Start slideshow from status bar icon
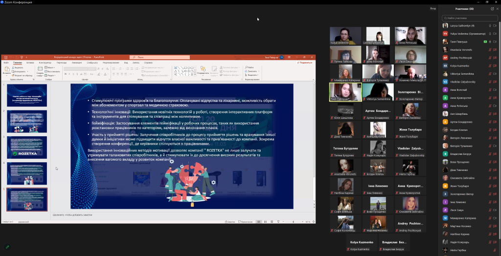 [x=278, y=221]
